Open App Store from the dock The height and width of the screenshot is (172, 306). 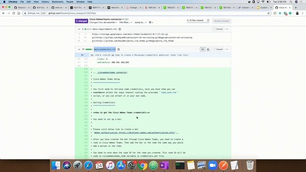click(121, 165)
